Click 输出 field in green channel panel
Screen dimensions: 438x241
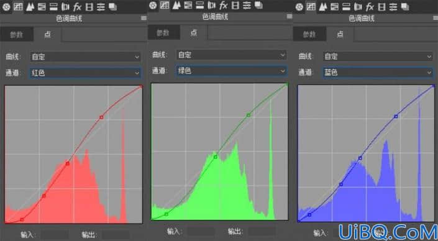(262, 232)
